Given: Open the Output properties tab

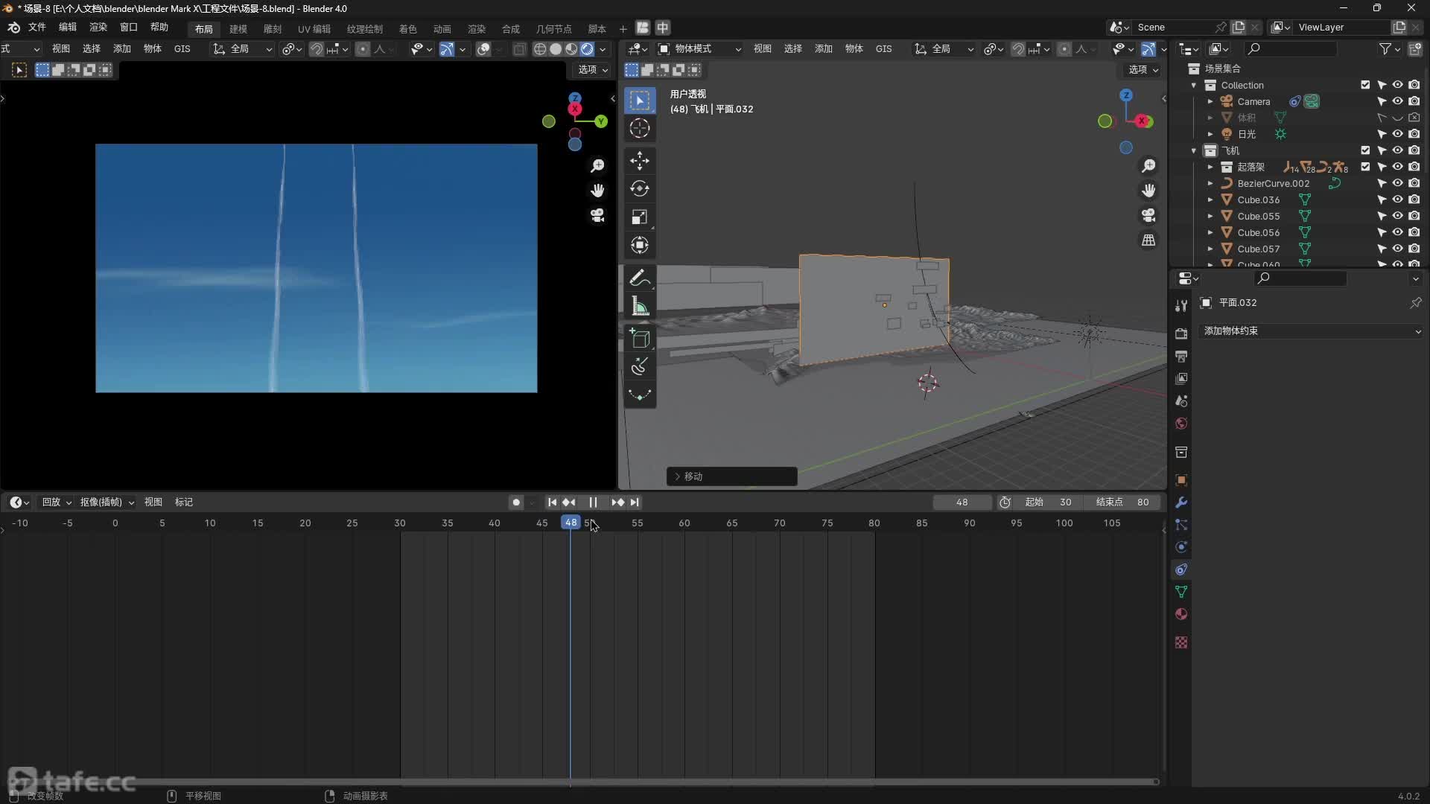Looking at the screenshot, I should 1181,357.
